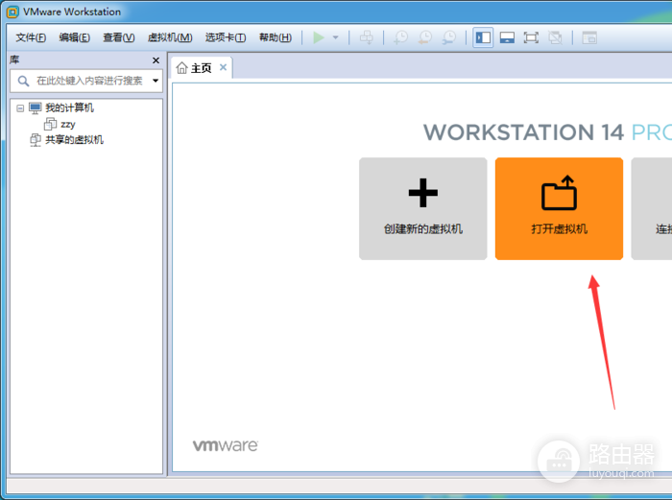Close the 主页 tab
Image resolution: width=672 pixels, height=500 pixels.
point(223,67)
